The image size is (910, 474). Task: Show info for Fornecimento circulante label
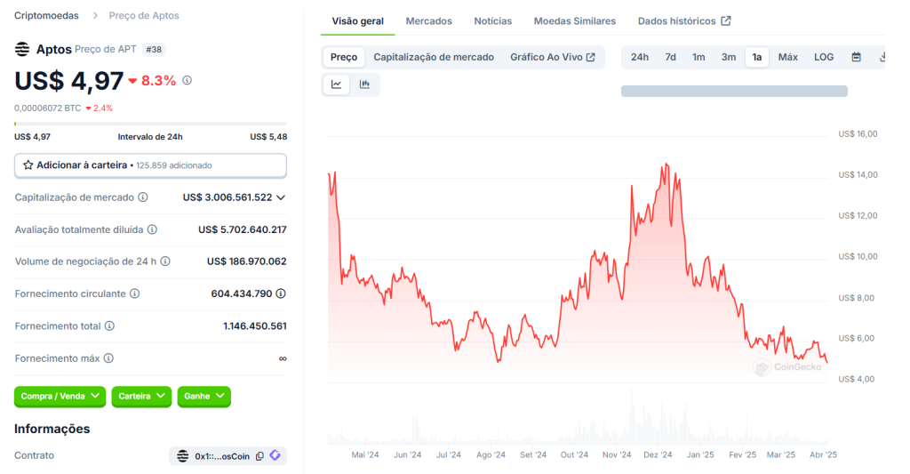[135, 293]
